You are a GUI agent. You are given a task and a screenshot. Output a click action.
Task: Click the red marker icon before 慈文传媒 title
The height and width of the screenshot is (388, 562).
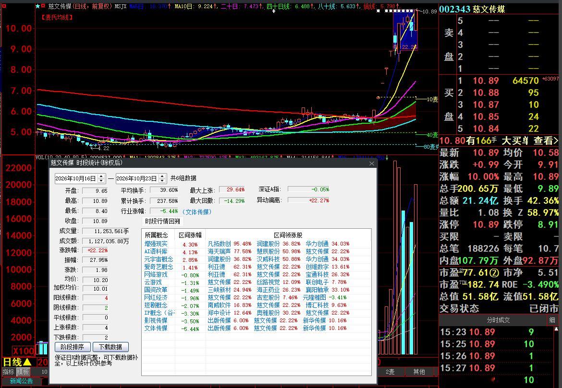pyautogui.click(x=43, y=6)
